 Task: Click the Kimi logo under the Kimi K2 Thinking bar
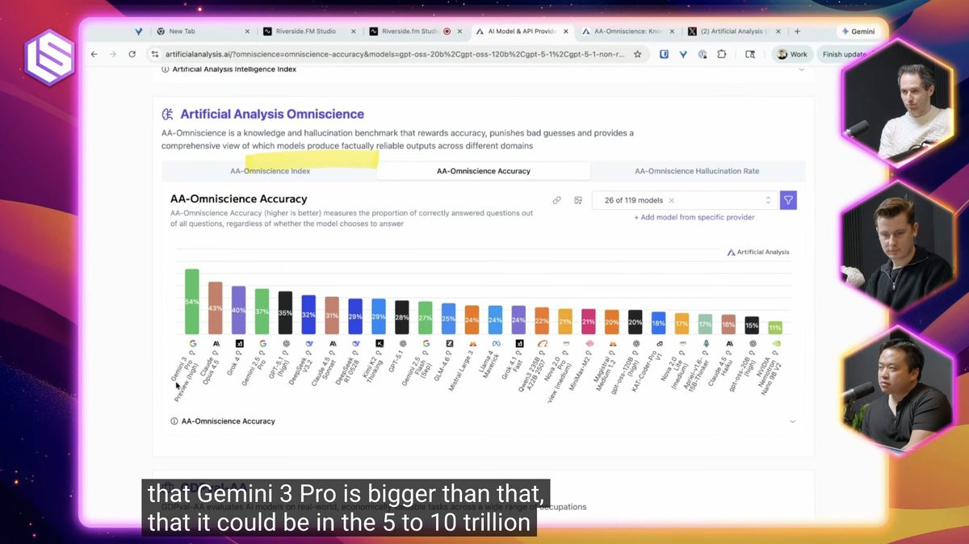click(379, 343)
